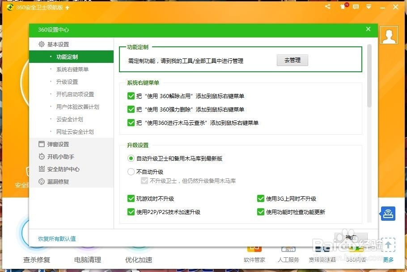Uncheck 使用360解除占用 right-click menu option
This screenshot has width=407, height=272.
point(131,96)
